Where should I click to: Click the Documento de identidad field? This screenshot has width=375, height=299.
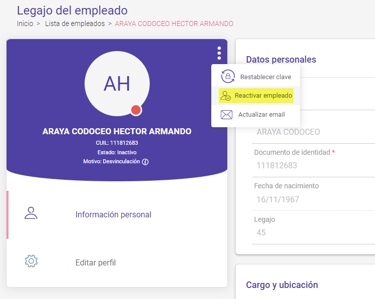click(x=313, y=165)
